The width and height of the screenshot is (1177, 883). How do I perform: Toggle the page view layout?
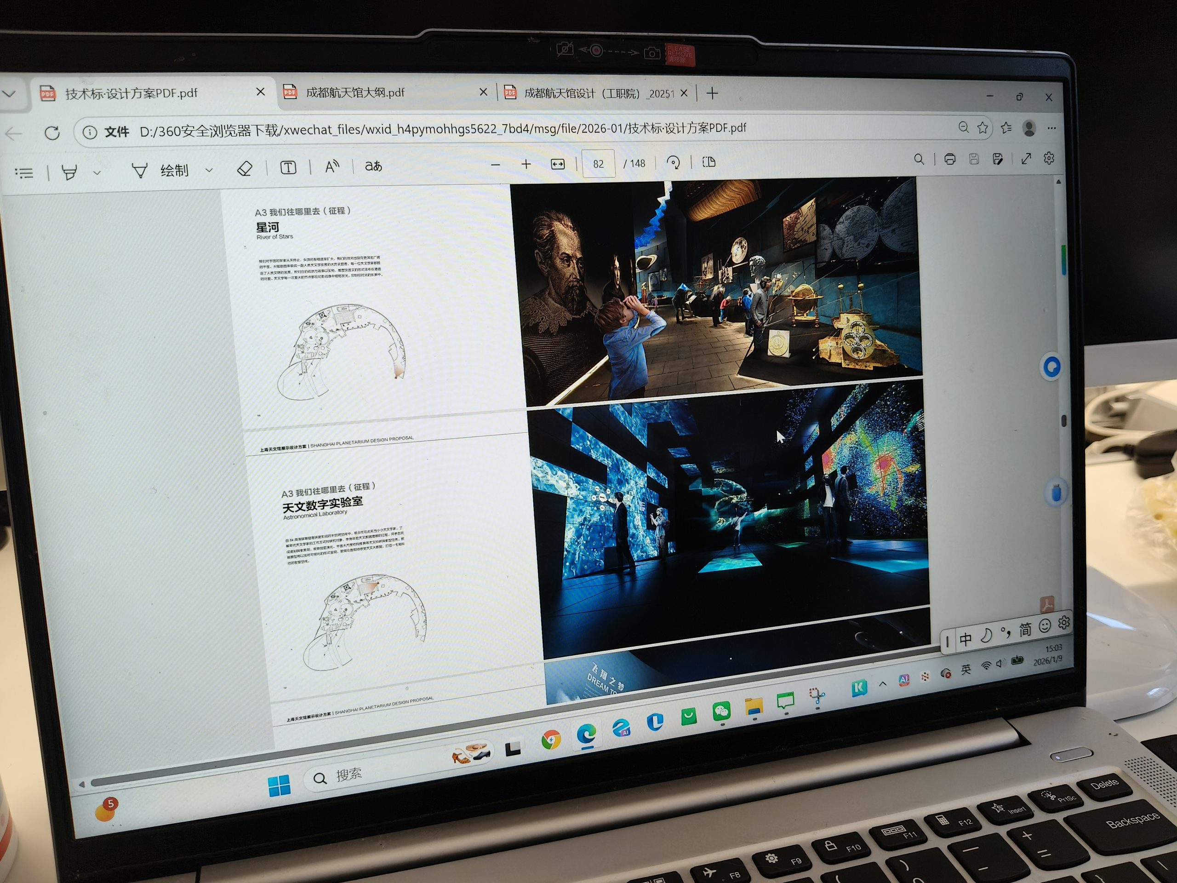709,162
